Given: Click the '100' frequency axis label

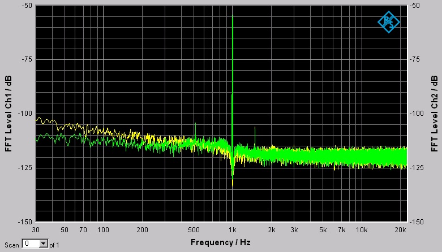Looking at the screenshot, I should tap(103, 230).
